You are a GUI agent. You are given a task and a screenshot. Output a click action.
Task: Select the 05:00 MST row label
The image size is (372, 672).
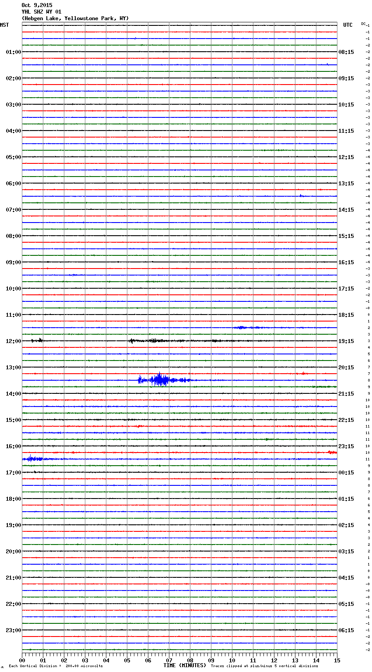13,157
